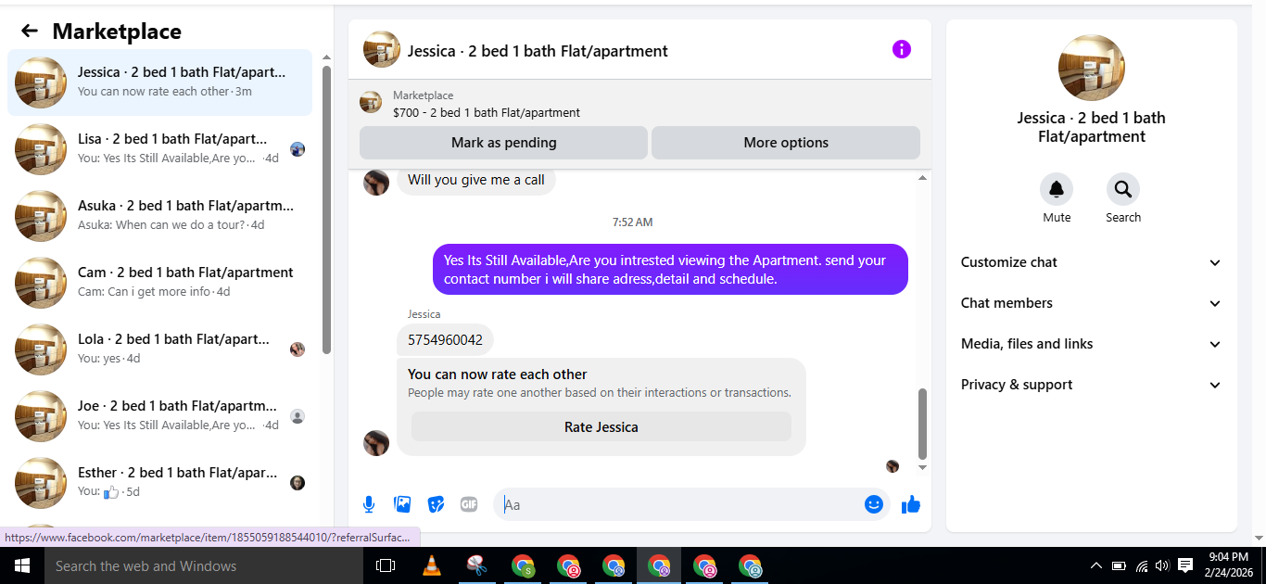Go back using the Marketplace arrow
Viewport: 1266px width, 584px height.
pyautogui.click(x=30, y=31)
